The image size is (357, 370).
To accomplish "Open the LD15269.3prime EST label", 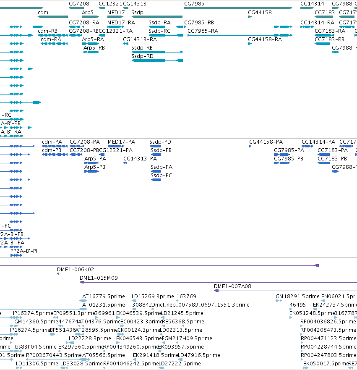I will pos(153,297).
